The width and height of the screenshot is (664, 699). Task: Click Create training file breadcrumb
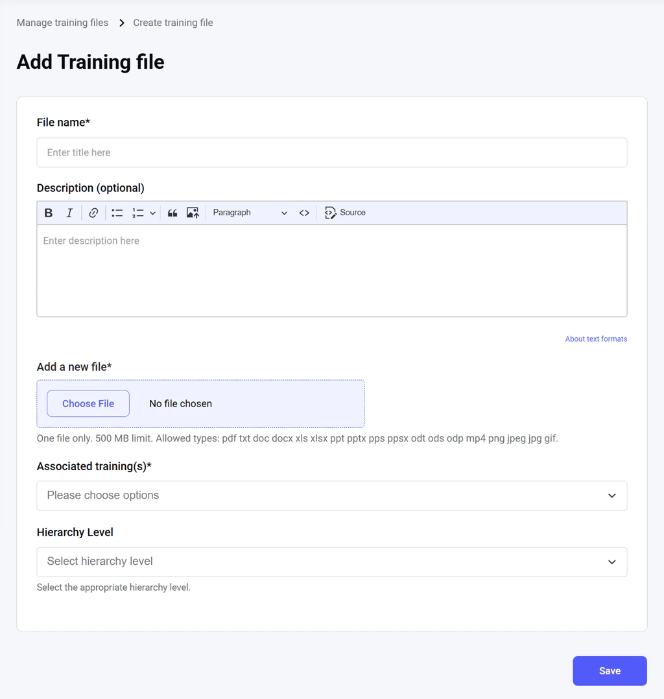[x=173, y=23]
